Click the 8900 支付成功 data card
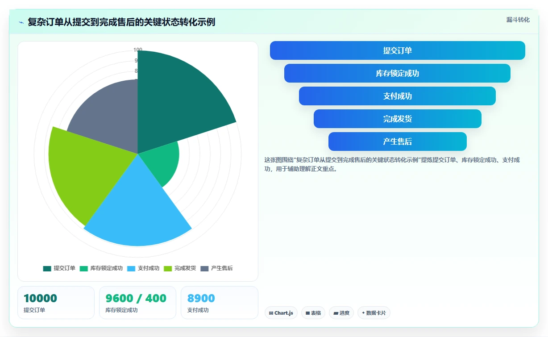Viewport: 548px width, 337px height. click(x=220, y=303)
